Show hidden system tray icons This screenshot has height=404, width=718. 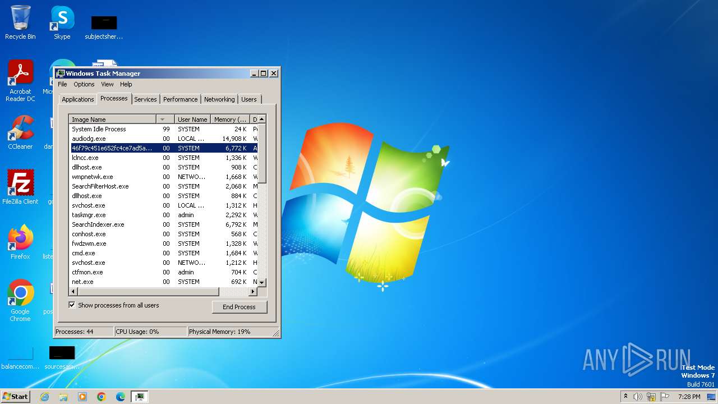(626, 397)
